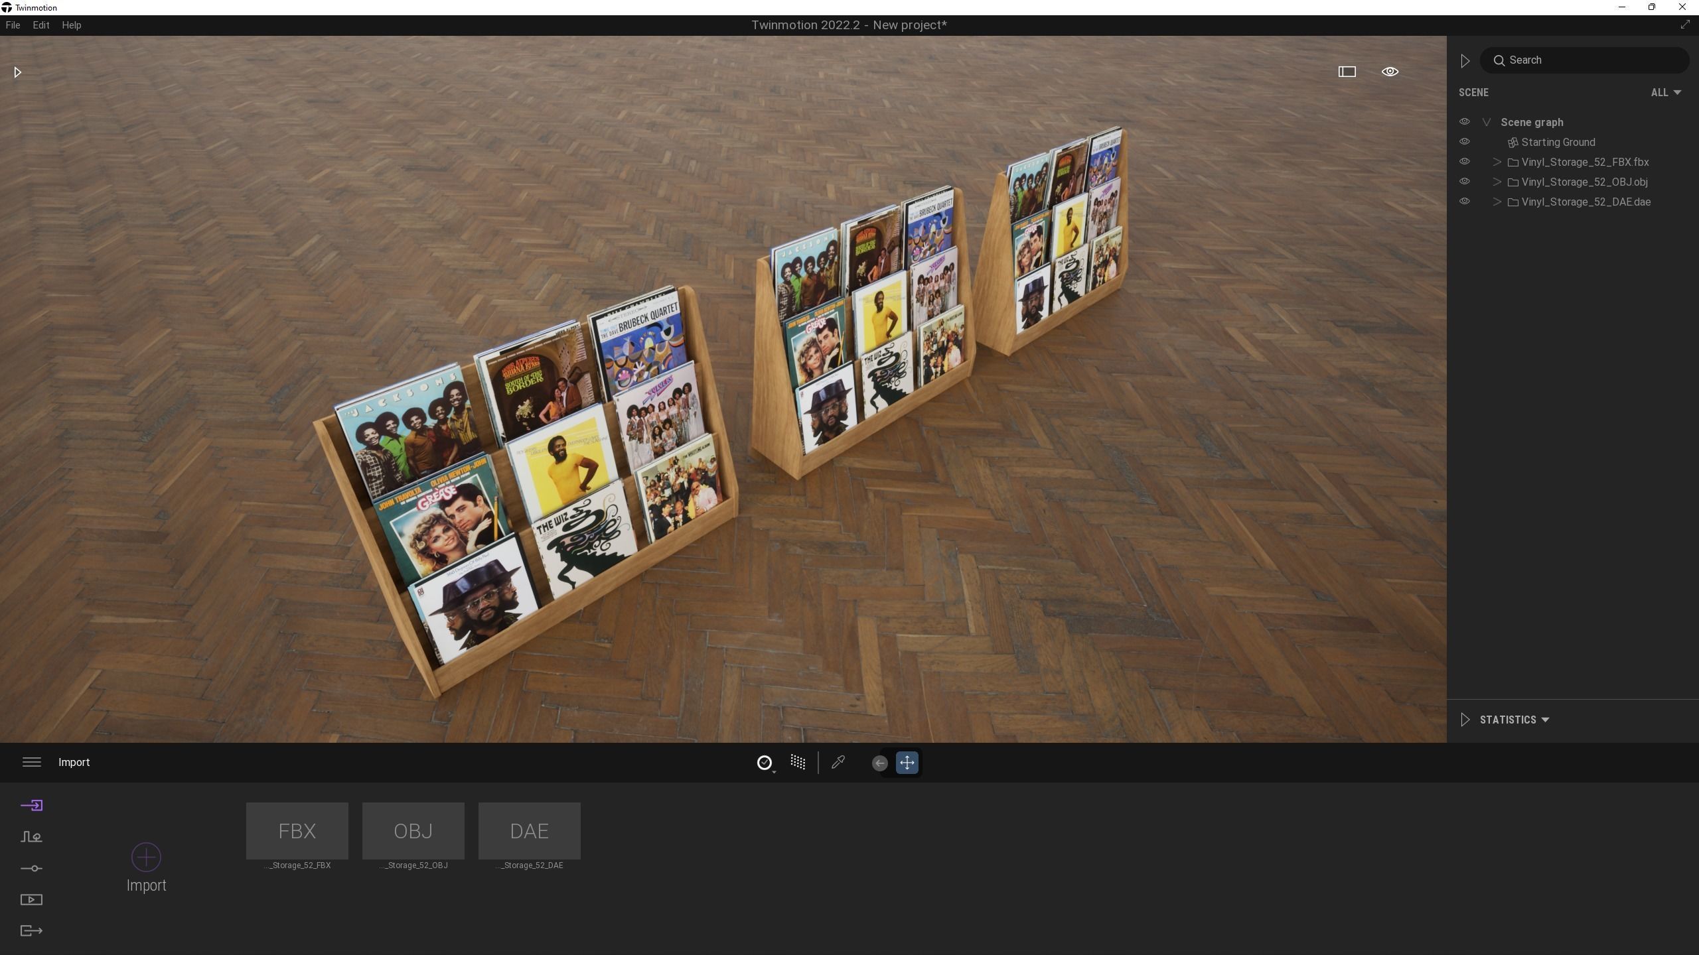Select the FBX import thumbnail
1699x955 pixels.
coord(297,831)
